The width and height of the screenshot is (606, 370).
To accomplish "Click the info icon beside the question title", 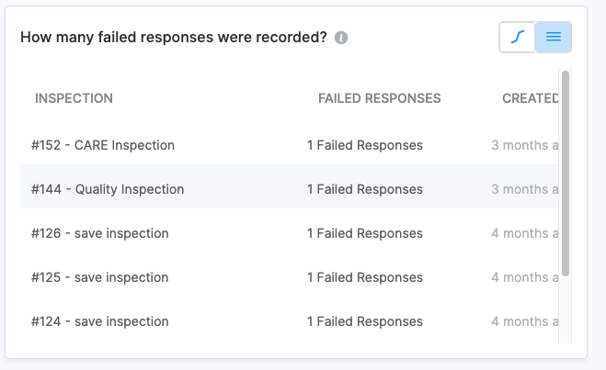I will click(341, 38).
